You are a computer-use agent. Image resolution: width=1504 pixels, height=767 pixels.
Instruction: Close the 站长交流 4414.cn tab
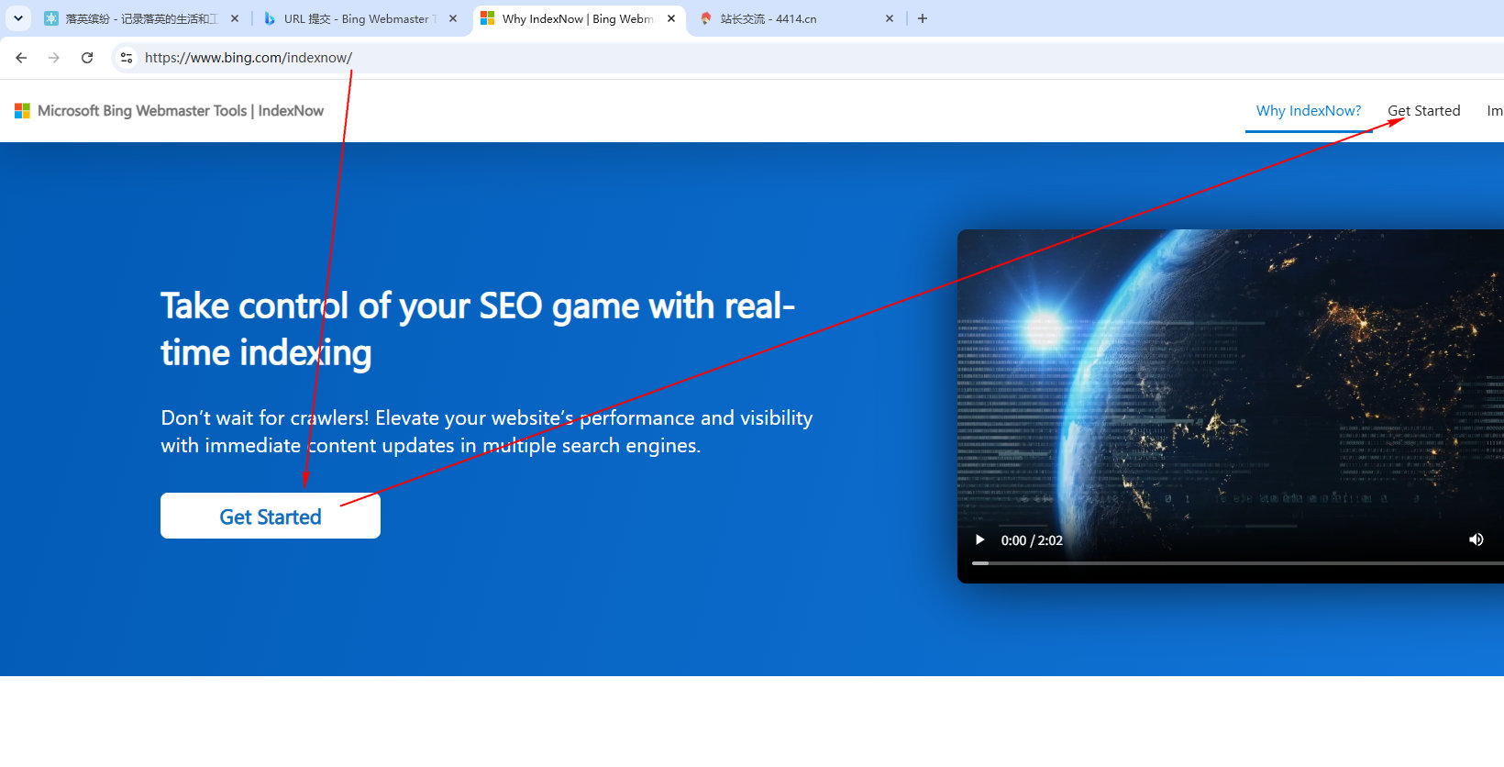point(890,18)
